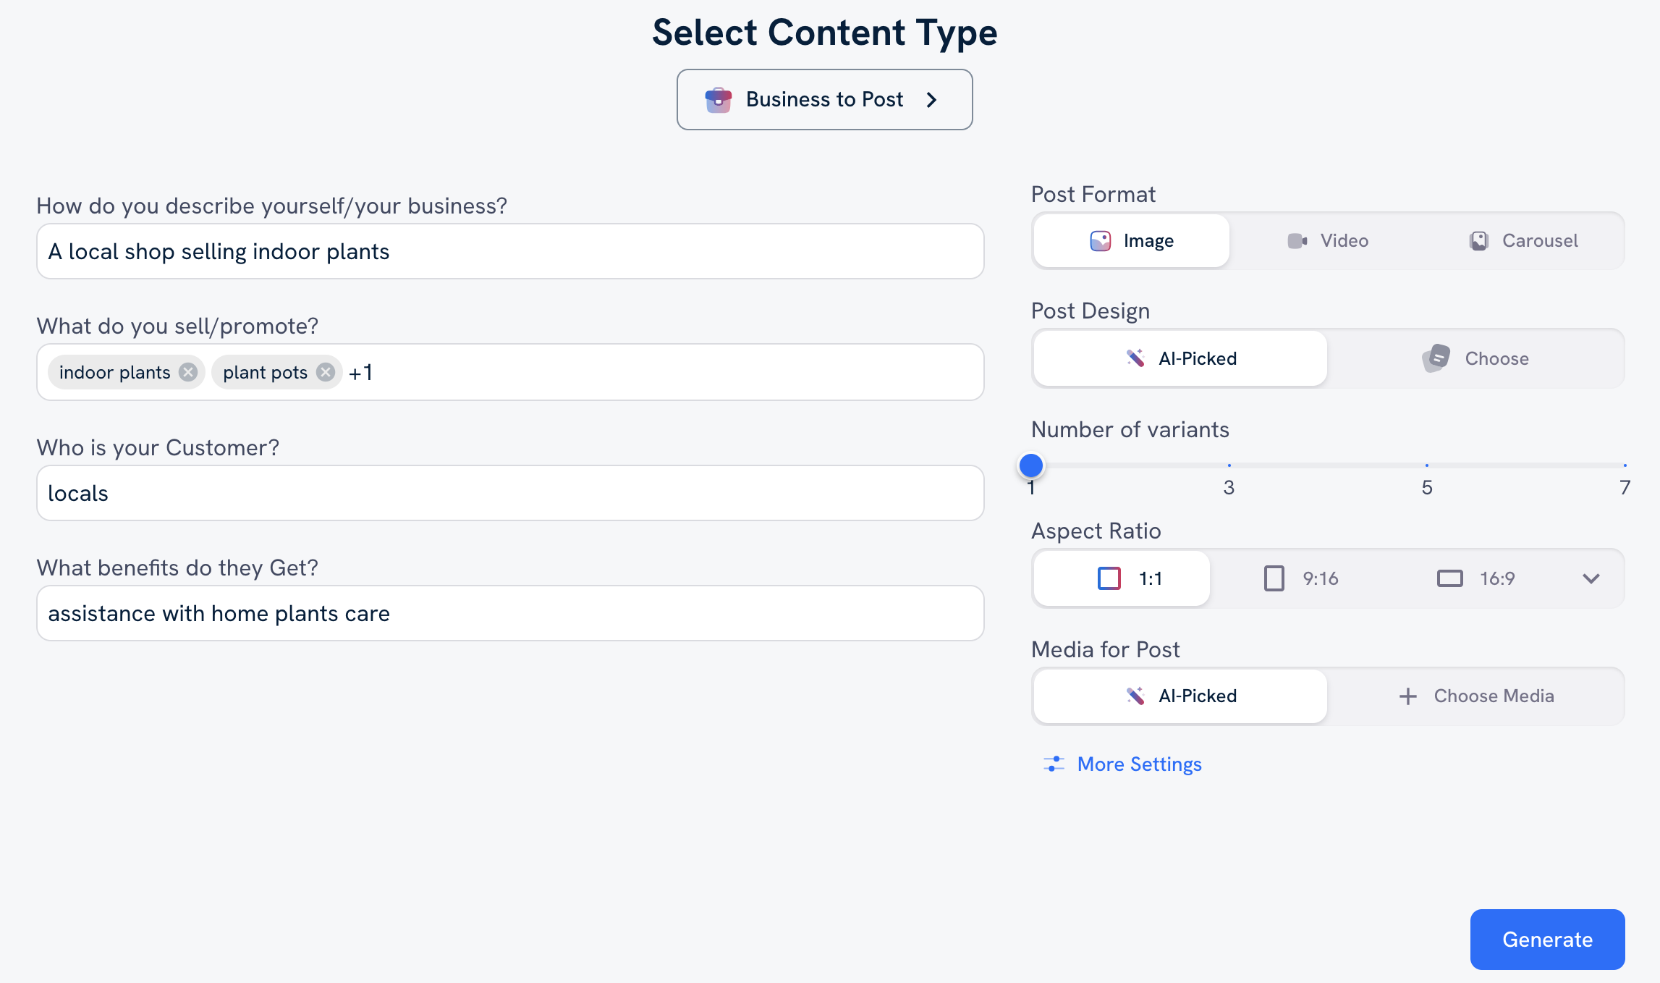
Task: Click the sliders icon beside More Settings
Action: click(1054, 764)
